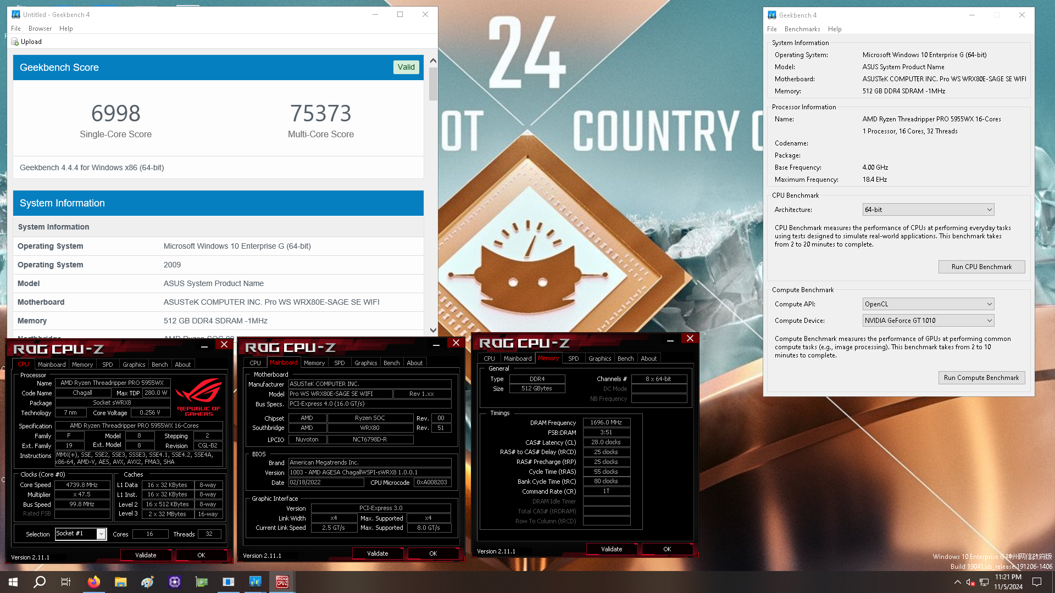
Task: Launch Firefox from the taskbar
Action: 94,582
